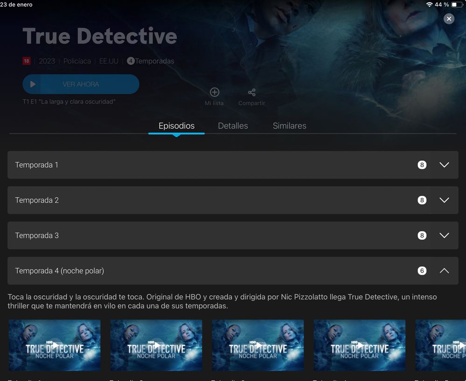This screenshot has height=381, width=466.
Task: Expand Temporada 2 with the chevron
Action: click(x=444, y=200)
